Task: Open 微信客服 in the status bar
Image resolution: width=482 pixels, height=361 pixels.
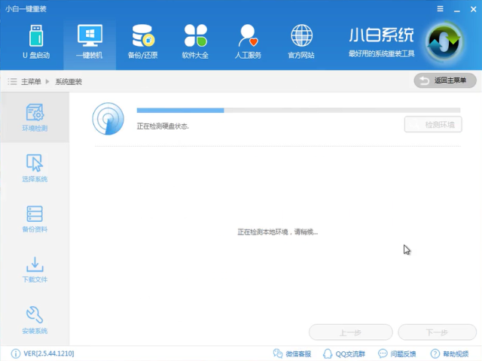Action: (292, 353)
